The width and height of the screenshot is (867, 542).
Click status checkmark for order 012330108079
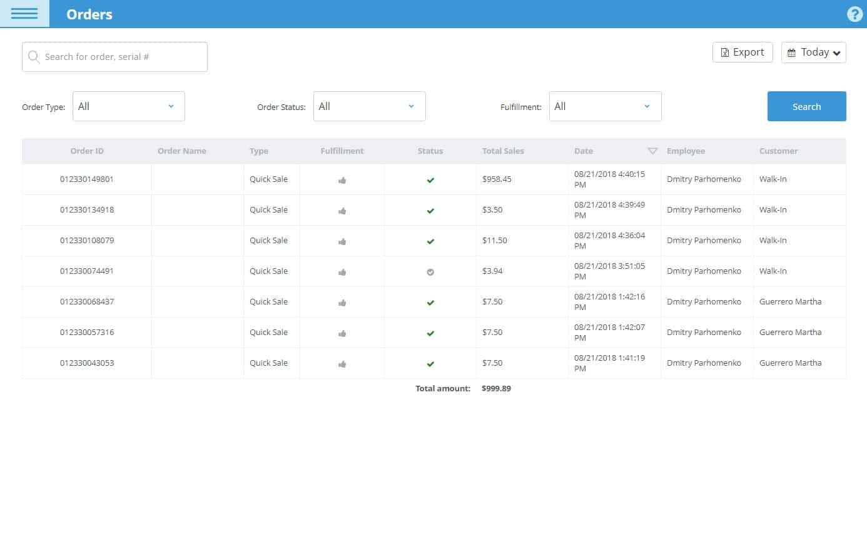tap(430, 241)
